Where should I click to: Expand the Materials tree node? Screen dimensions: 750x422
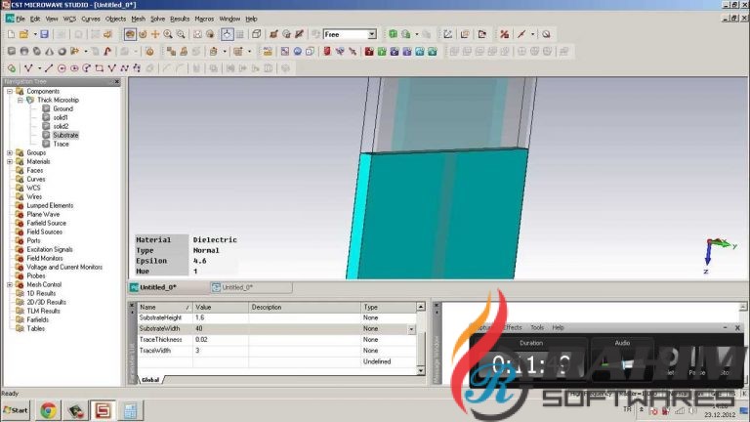pyautogui.click(x=10, y=162)
